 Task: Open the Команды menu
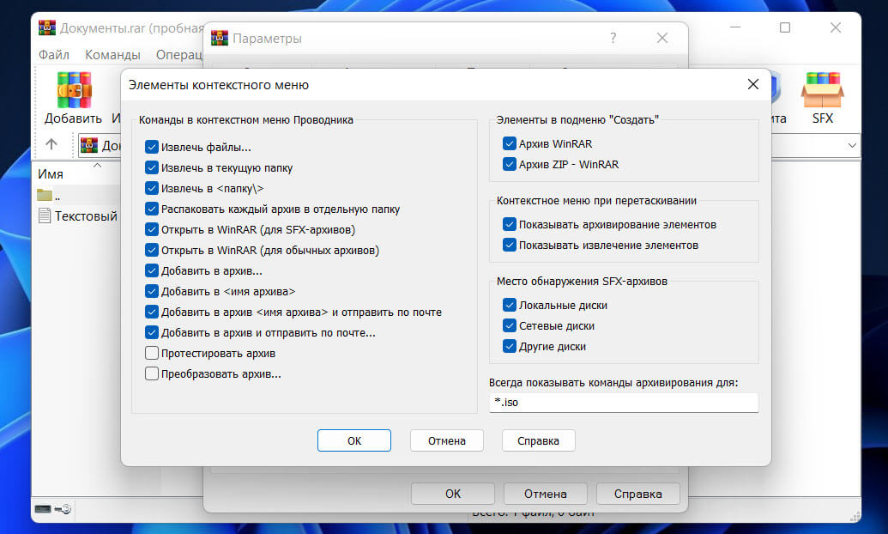[112, 55]
